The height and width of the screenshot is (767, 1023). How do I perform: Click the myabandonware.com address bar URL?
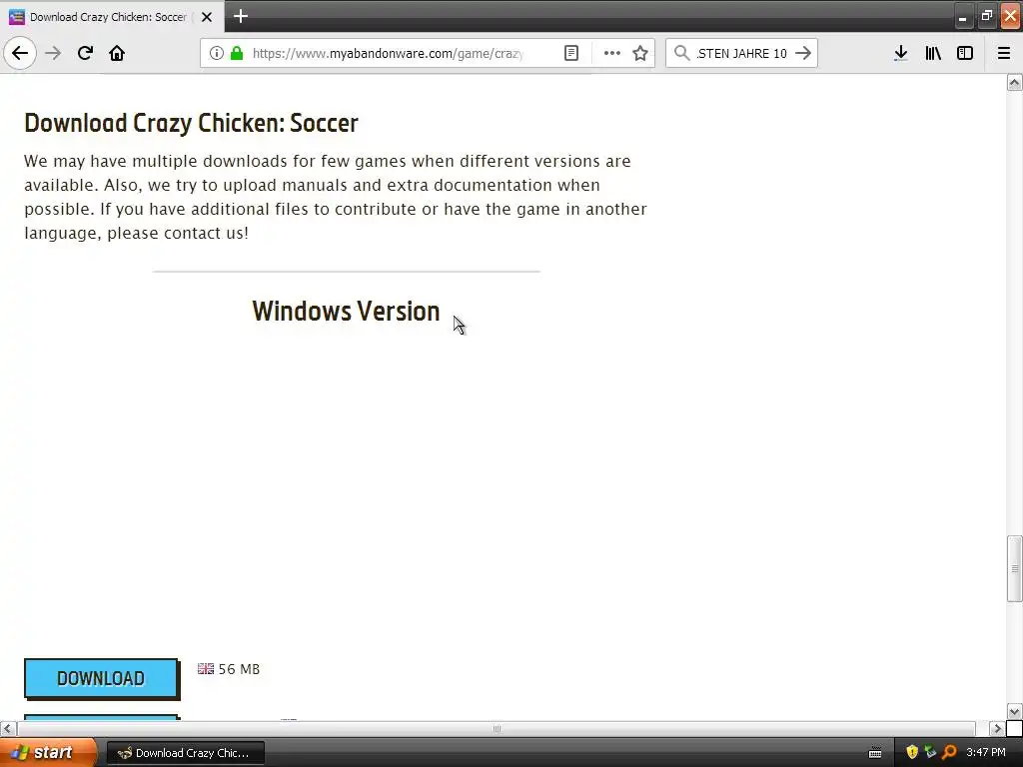388,54
